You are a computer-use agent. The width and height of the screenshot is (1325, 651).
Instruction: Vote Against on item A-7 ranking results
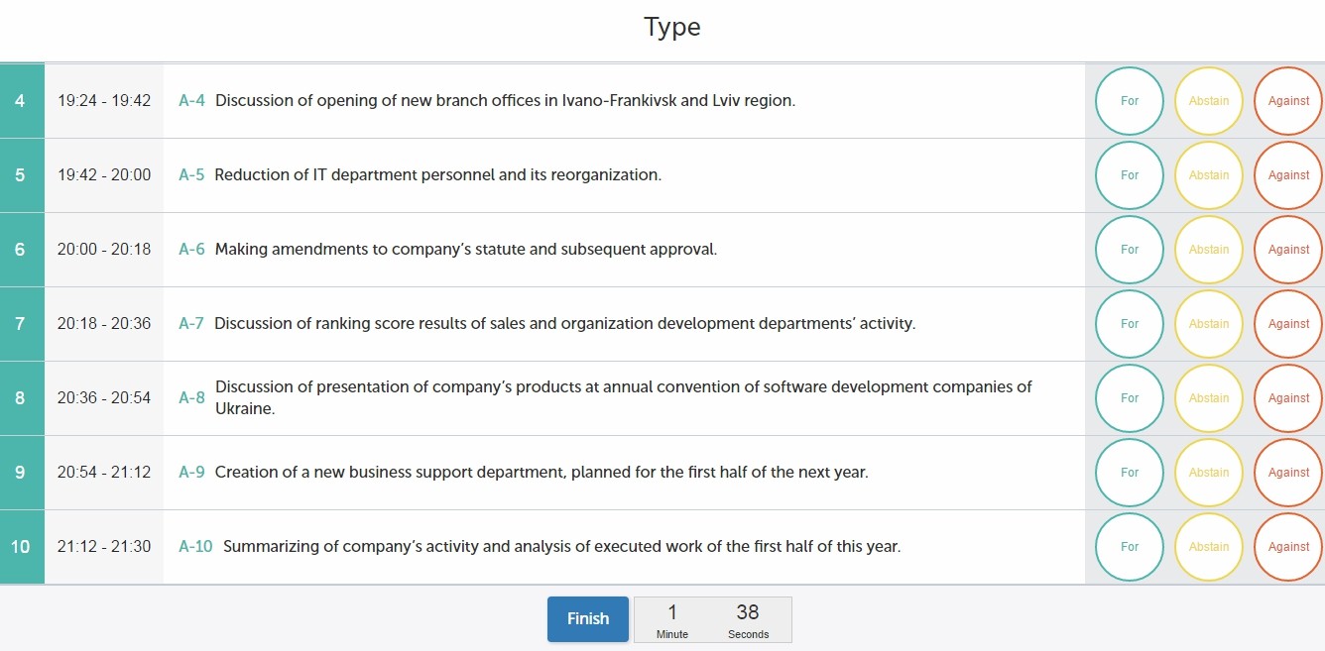pyautogui.click(x=1288, y=324)
